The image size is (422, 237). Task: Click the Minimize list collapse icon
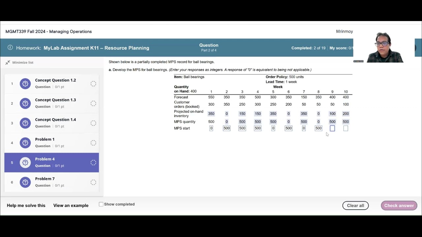click(x=8, y=62)
